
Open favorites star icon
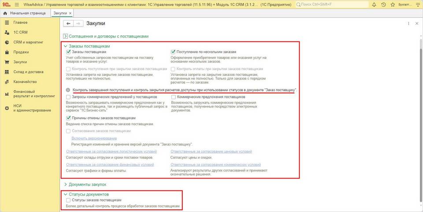(393, 4)
